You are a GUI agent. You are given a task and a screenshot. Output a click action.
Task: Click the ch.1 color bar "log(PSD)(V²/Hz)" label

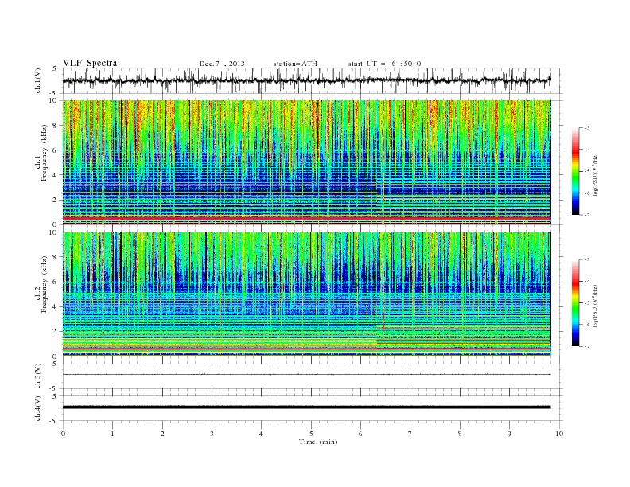click(596, 174)
